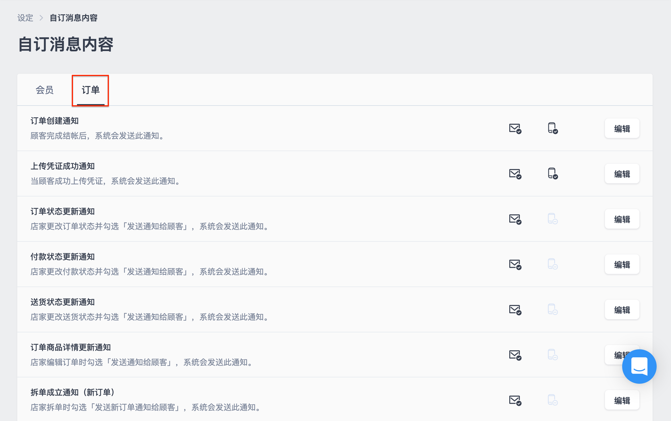Click disabled SMS icon for 订单商品详情更新通知 row

click(x=553, y=355)
